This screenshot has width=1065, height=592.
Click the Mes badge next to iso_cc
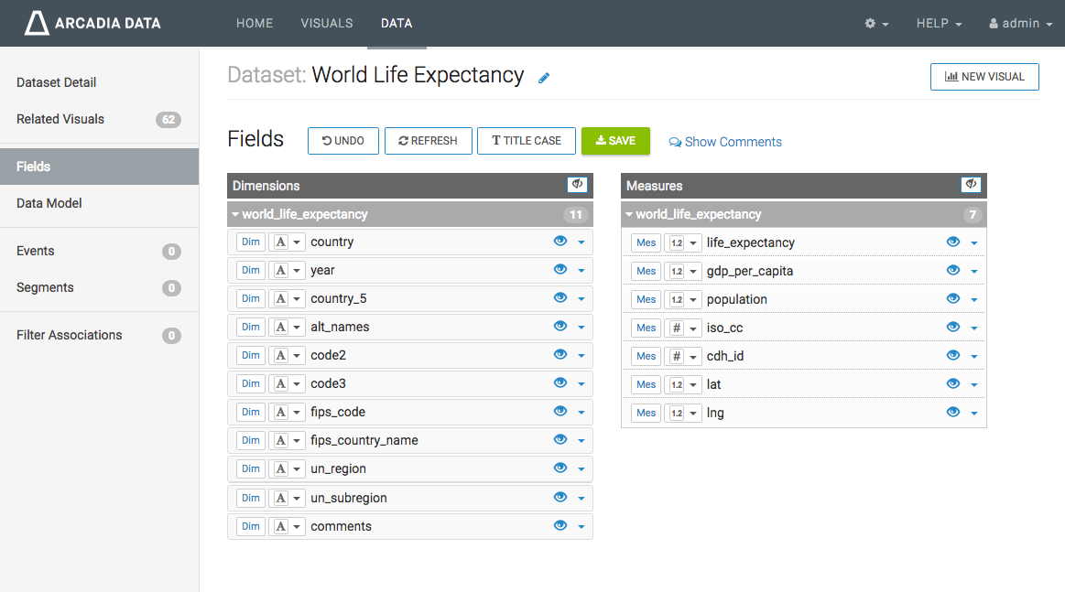point(646,328)
